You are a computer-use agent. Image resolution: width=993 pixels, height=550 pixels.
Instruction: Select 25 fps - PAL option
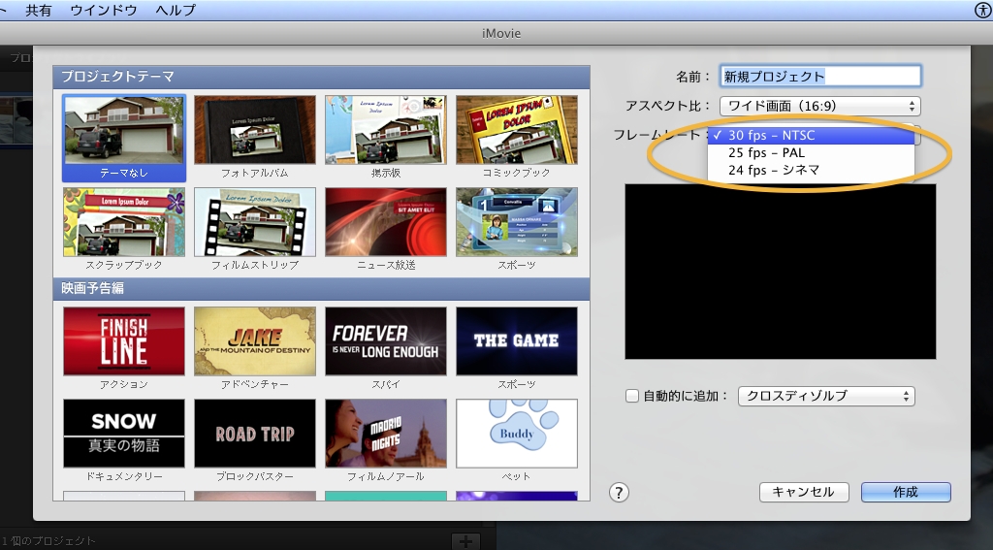(x=766, y=152)
